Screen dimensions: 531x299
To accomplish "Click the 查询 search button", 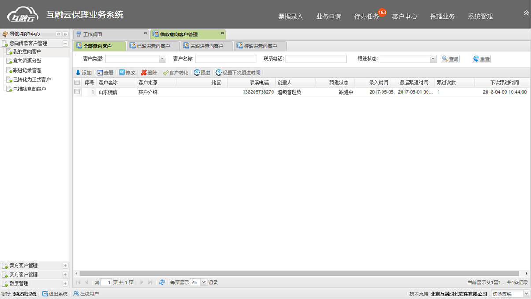I will (450, 59).
